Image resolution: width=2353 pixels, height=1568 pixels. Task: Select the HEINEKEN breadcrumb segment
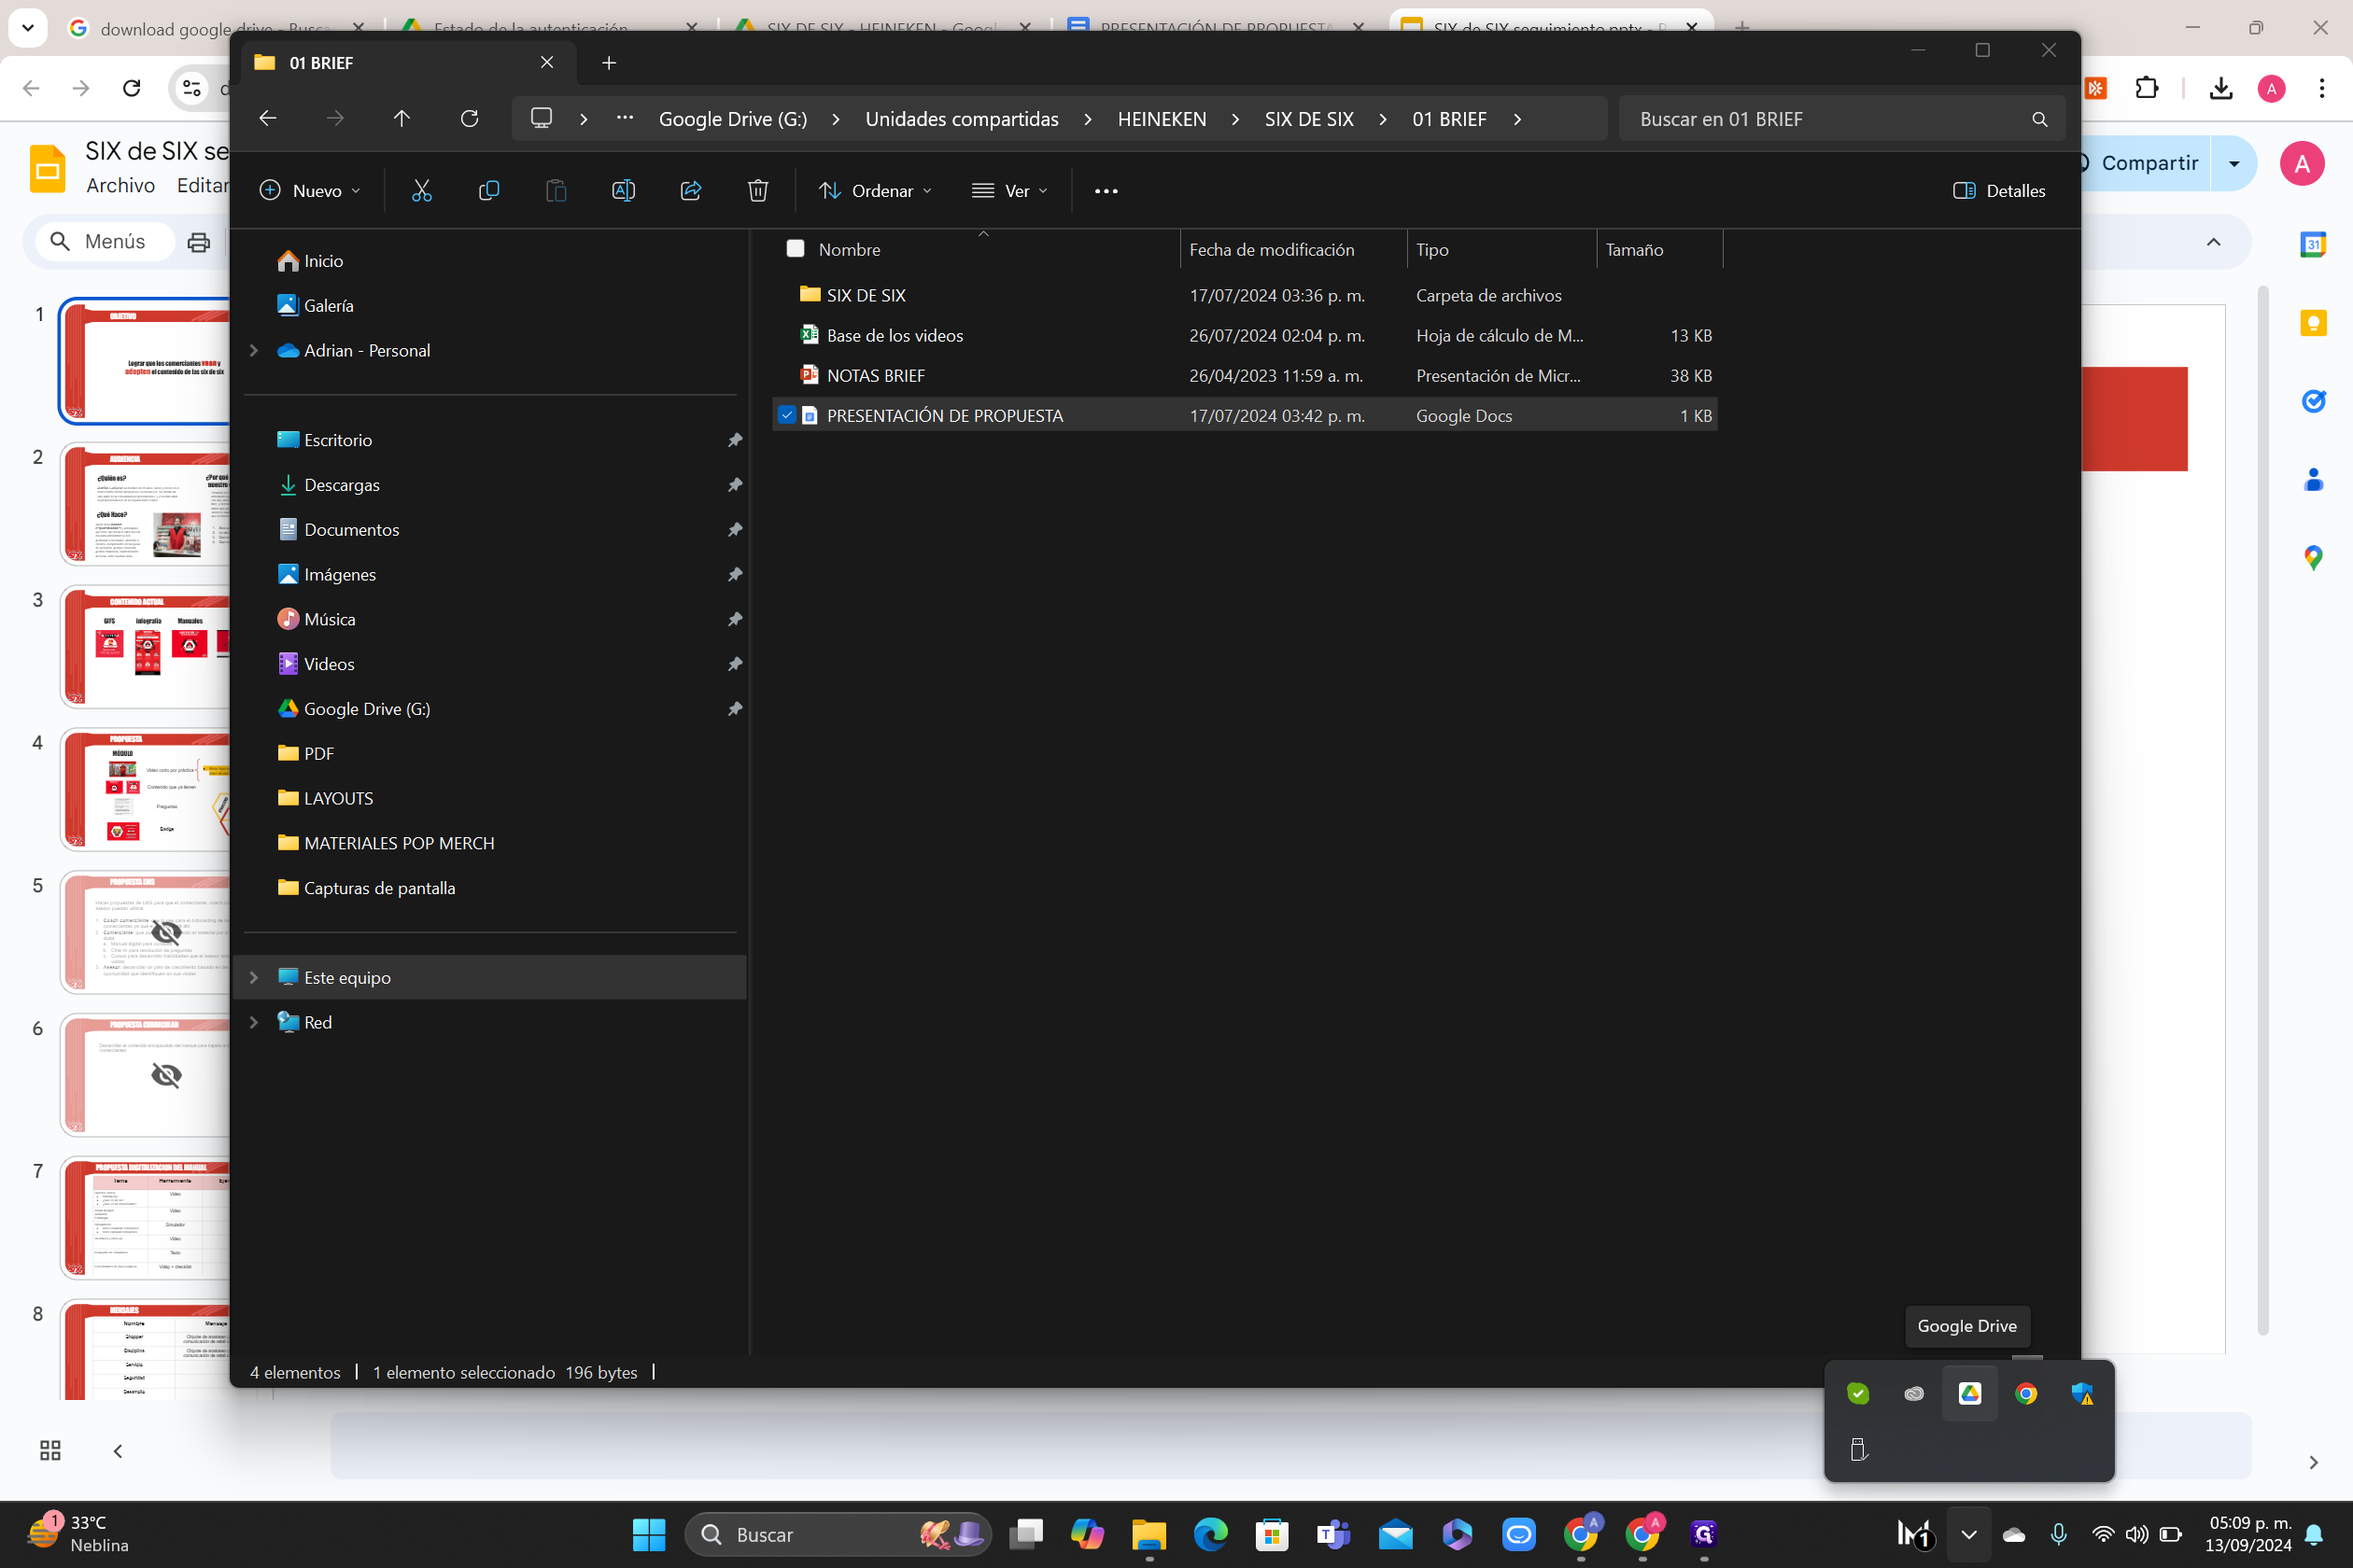pos(1162,119)
